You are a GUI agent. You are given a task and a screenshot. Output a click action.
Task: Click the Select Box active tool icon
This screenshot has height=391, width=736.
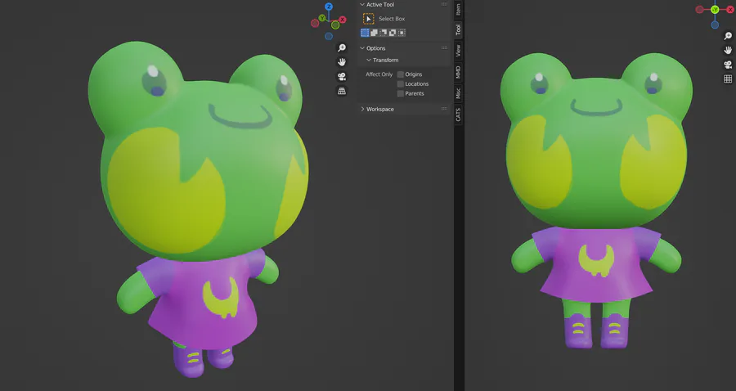pyautogui.click(x=369, y=19)
